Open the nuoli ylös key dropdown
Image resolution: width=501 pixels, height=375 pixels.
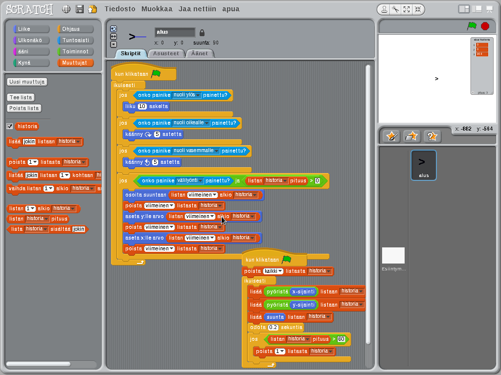186,95
